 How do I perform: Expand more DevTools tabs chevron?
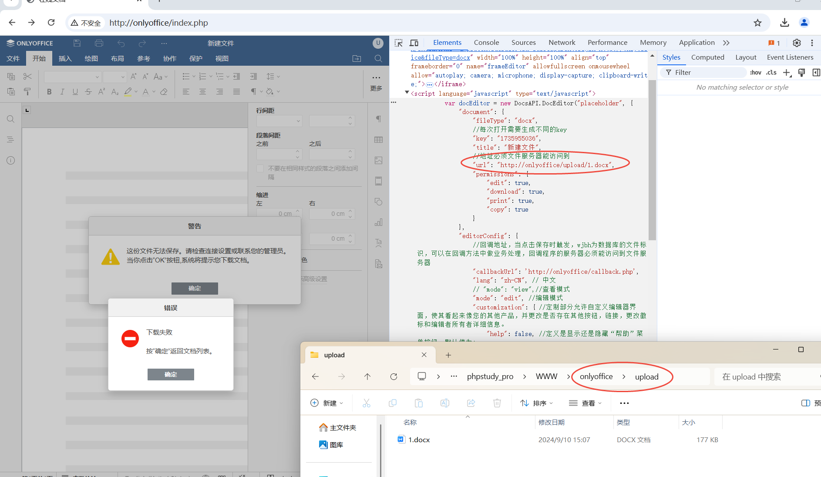coord(726,43)
